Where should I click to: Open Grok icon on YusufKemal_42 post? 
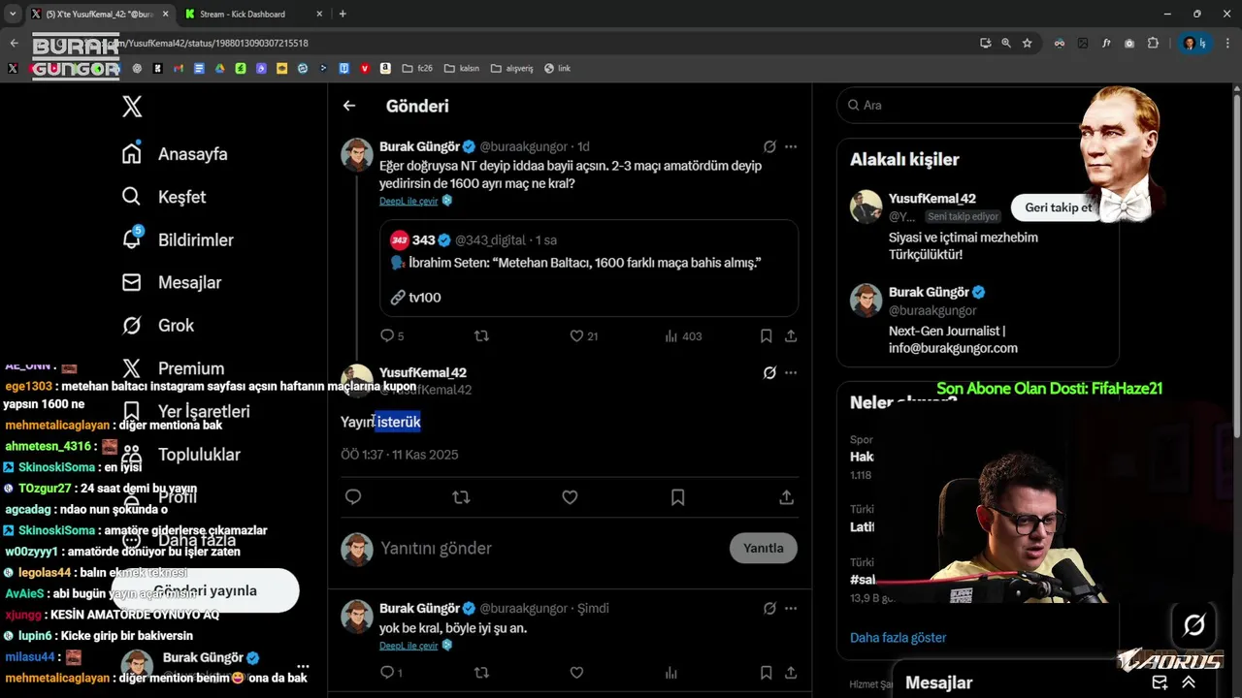pyautogui.click(x=769, y=372)
